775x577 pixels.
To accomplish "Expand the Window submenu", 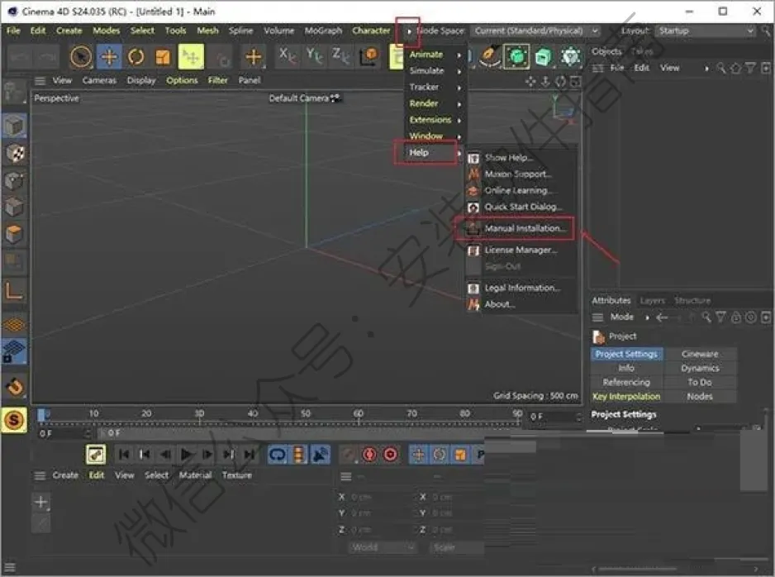I will click(435, 136).
